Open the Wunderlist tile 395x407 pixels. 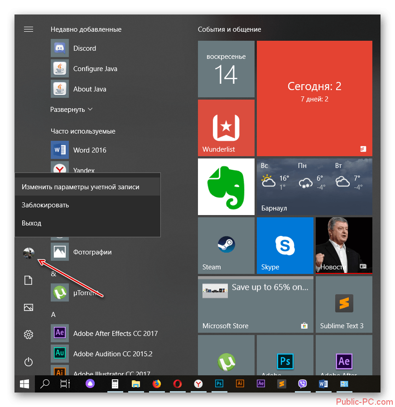(x=226, y=128)
